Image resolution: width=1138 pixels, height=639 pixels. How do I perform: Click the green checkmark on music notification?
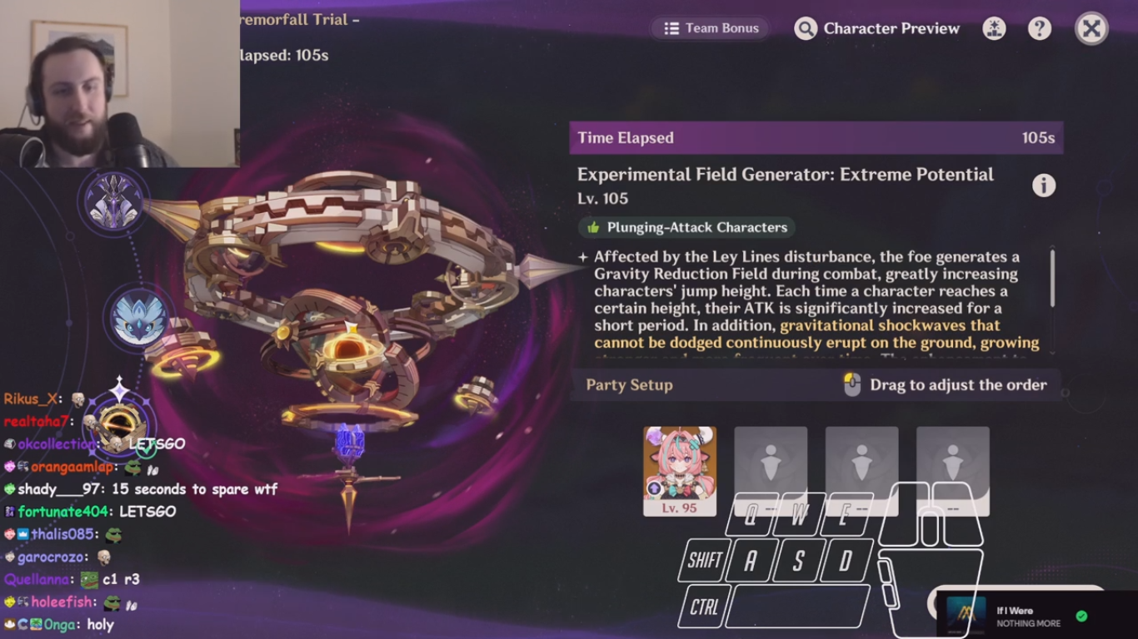[x=1081, y=617]
